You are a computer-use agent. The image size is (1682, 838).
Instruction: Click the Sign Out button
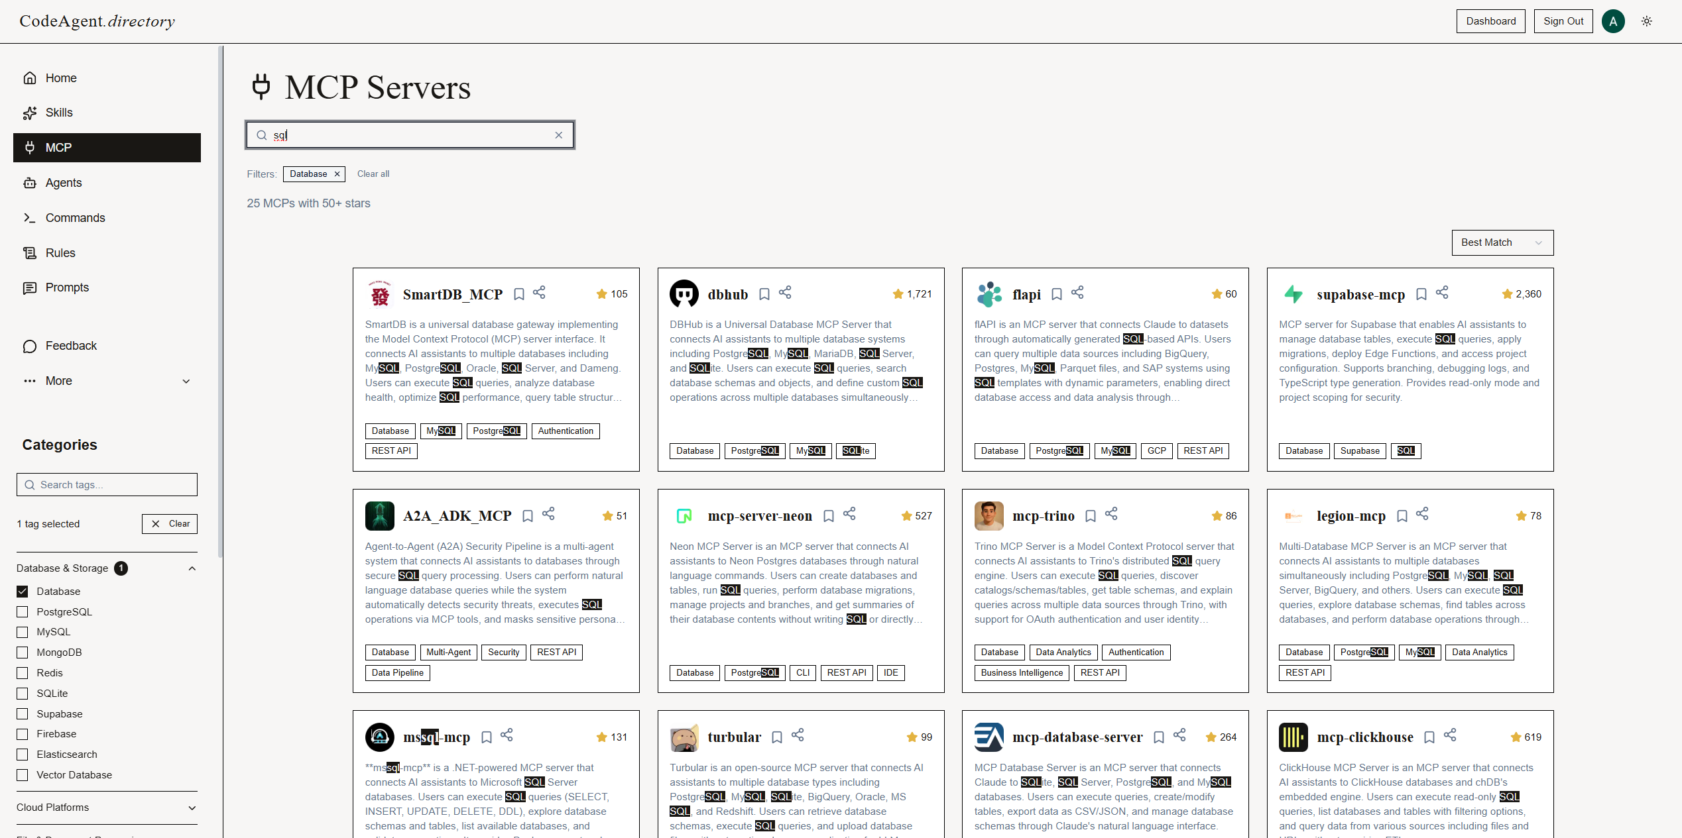pyautogui.click(x=1563, y=21)
